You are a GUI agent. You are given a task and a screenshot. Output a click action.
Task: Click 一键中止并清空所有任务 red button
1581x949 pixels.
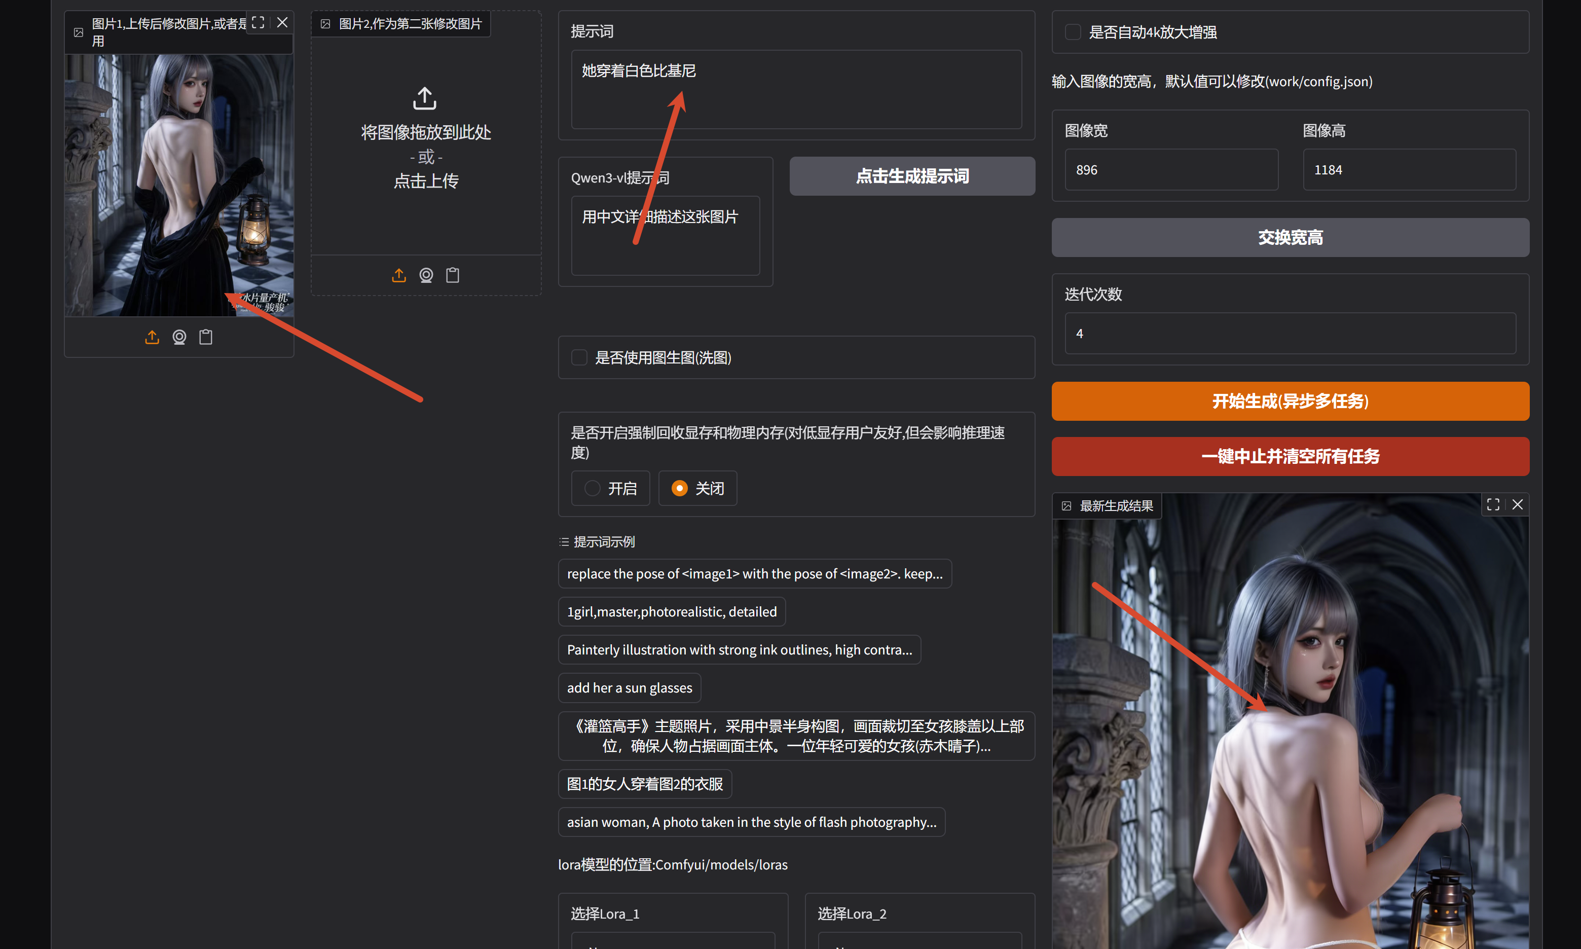[x=1290, y=457]
